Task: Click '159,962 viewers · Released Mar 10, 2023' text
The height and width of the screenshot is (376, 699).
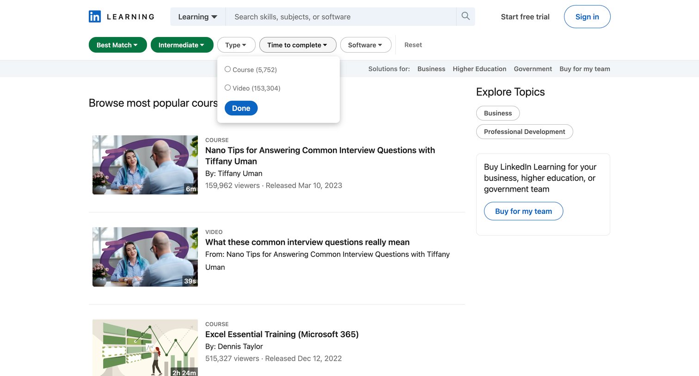Action: click(x=274, y=185)
